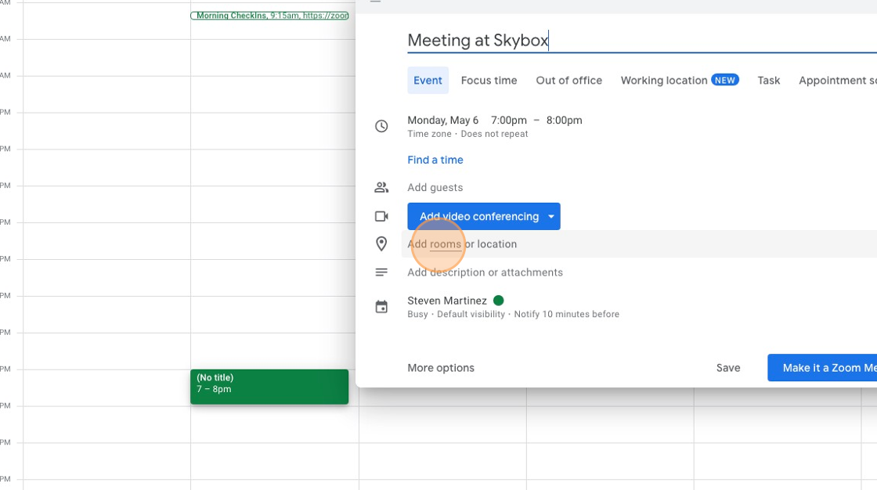877x490 pixels.
Task: Click the guests people icon
Action: [381, 187]
